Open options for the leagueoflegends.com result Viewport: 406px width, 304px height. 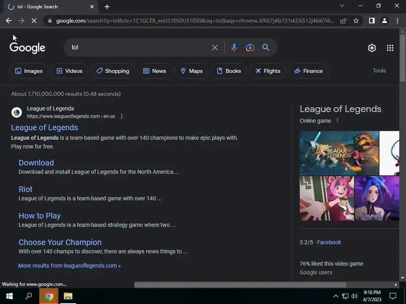(x=122, y=116)
